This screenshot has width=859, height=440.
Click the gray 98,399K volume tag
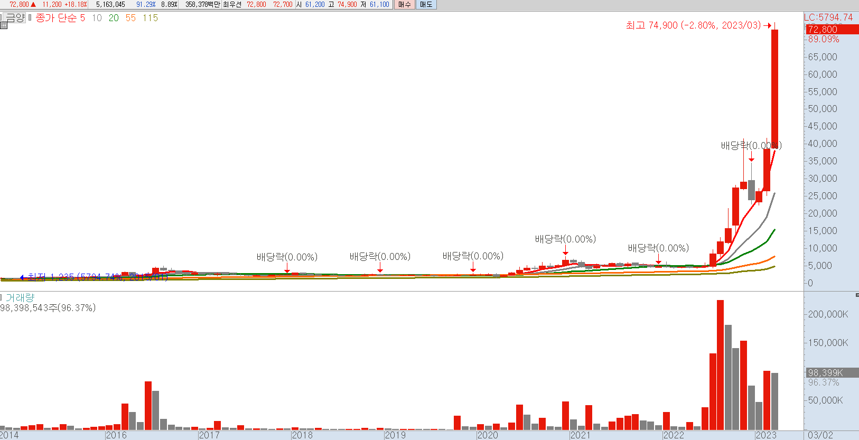[832, 373]
